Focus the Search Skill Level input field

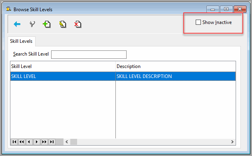click(89, 54)
